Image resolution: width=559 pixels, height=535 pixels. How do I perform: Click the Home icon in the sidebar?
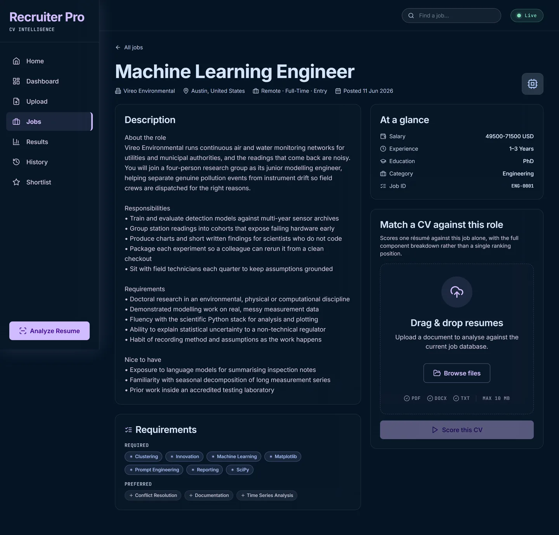pos(16,61)
